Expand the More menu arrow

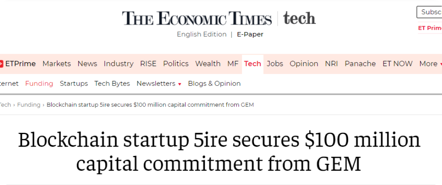pyautogui.click(x=440, y=64)
